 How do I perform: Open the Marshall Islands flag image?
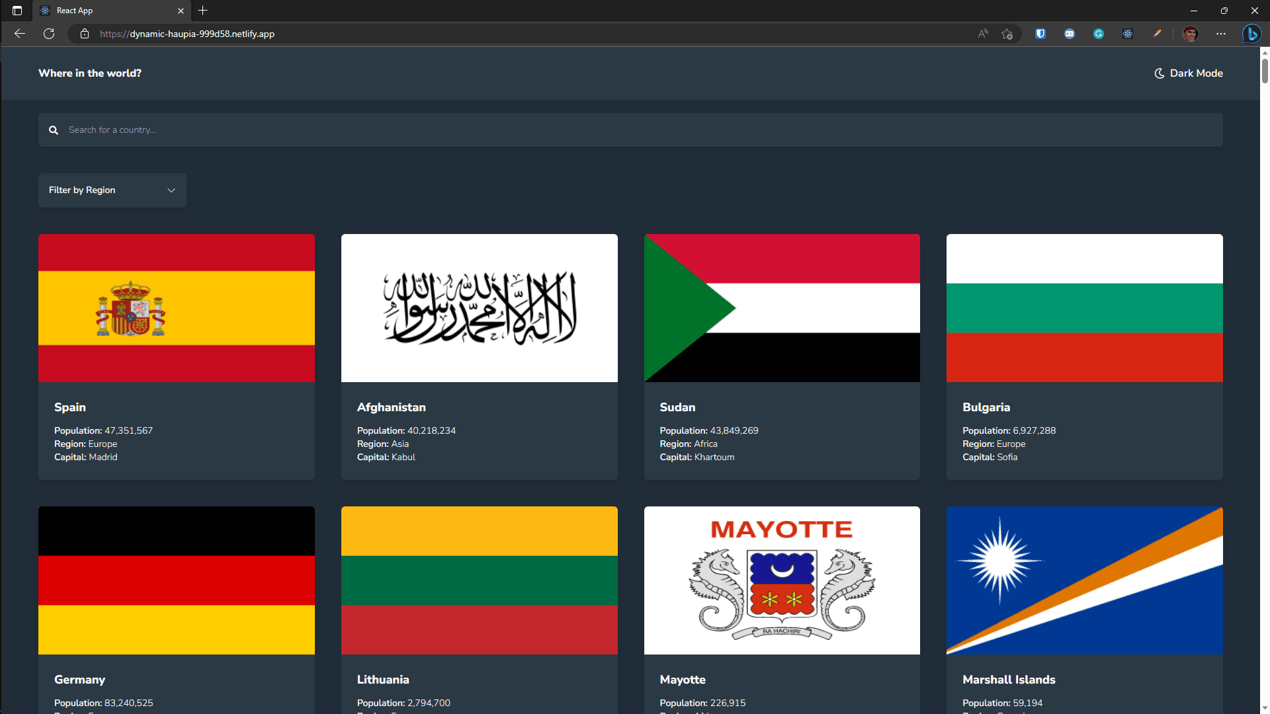1085,580
